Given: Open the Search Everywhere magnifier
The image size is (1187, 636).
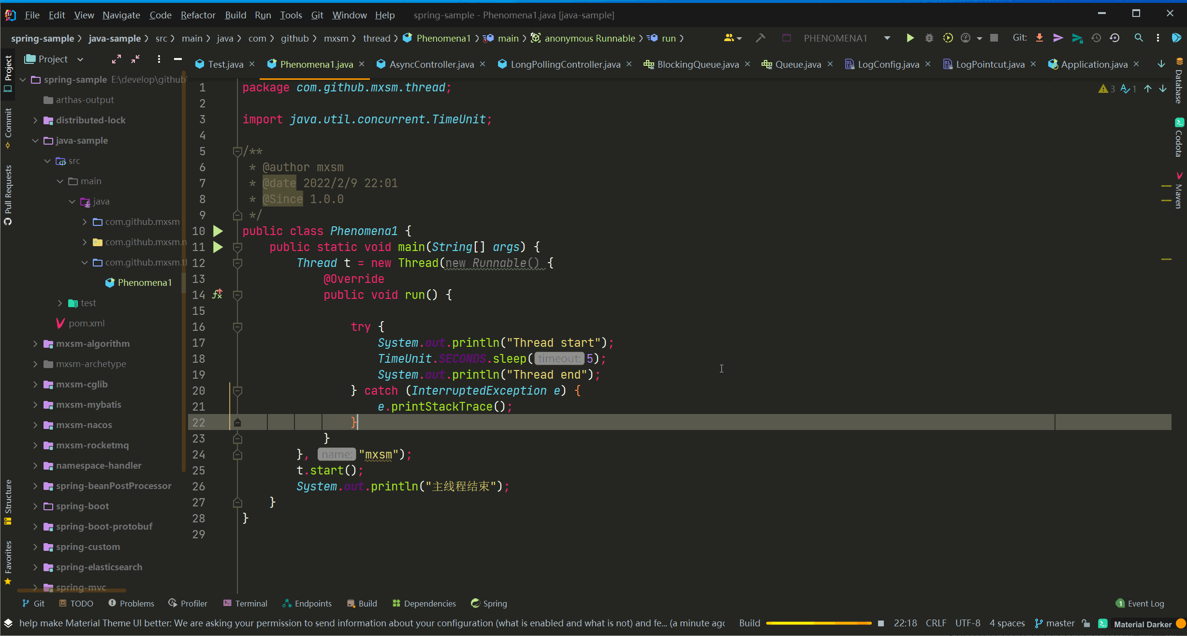Looking at the screenshot, I should click(x=1139, y=38).
